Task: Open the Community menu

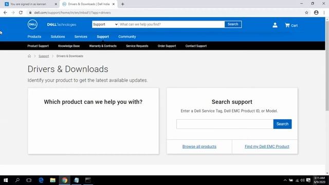Action: pos(127,36)
